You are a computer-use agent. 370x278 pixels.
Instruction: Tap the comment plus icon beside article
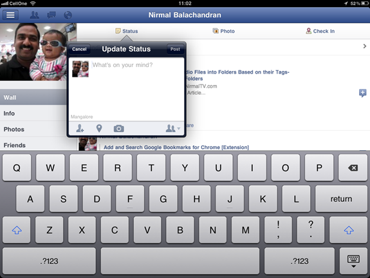pos(362,93)
